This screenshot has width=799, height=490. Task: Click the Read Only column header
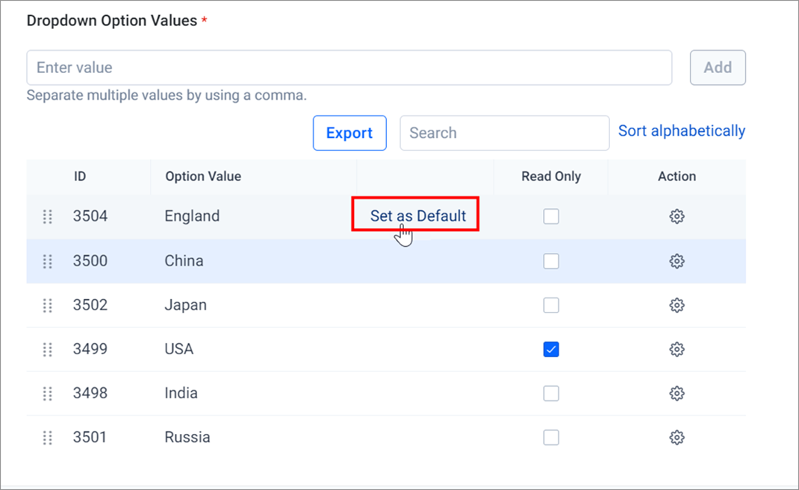click(551, 176)
